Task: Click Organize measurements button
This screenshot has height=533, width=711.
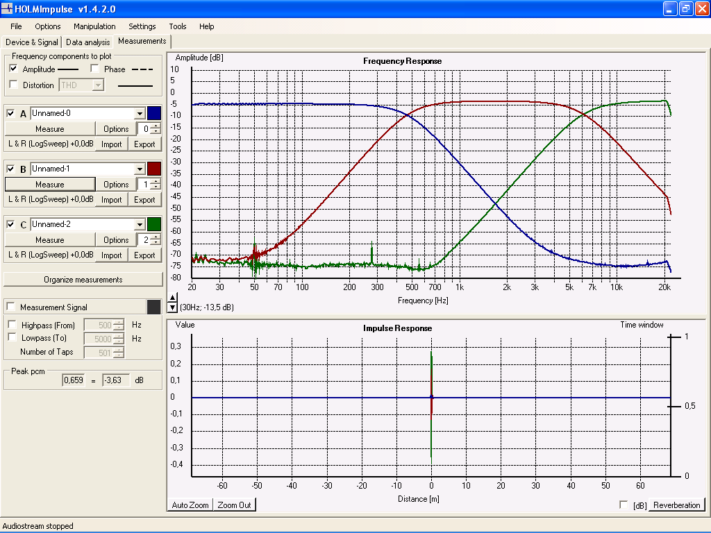Action: (x=83, y=280)
